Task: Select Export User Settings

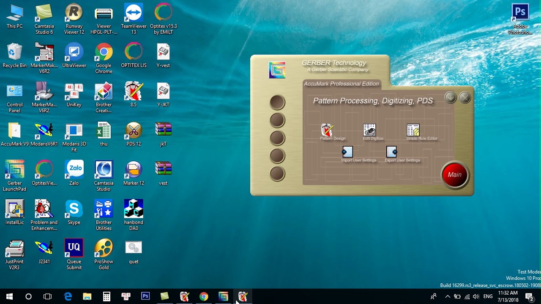Action: click(x=391, y=152)
